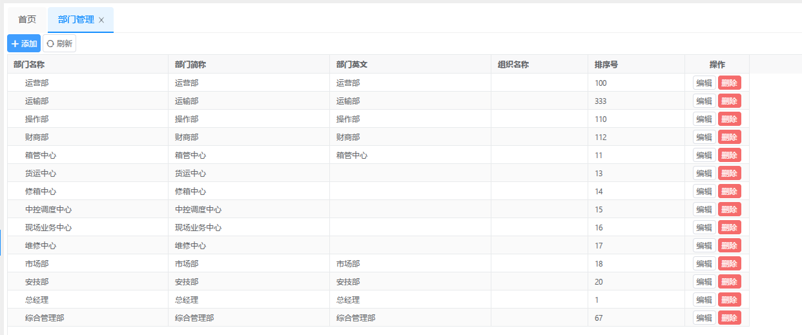This screenshot has width=802, height=335.
Task: Open edit for 箱管中心
Action: (x=704, y=155)
